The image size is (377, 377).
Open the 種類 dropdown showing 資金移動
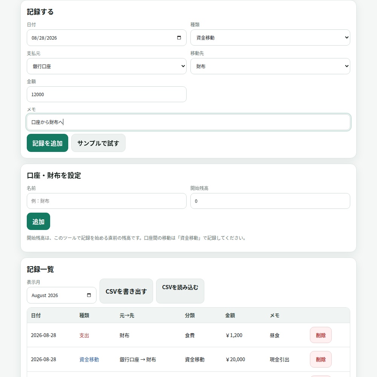click(270, 37)
